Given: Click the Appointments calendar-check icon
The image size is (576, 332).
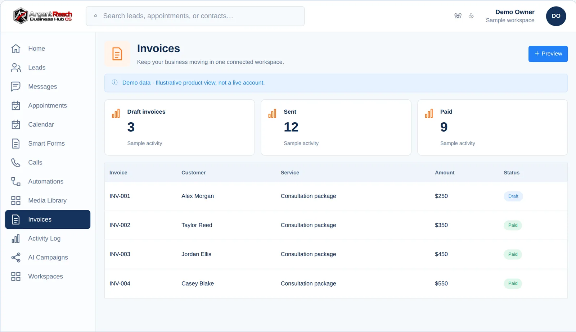Looking at the screenshot, I should 16,105.
